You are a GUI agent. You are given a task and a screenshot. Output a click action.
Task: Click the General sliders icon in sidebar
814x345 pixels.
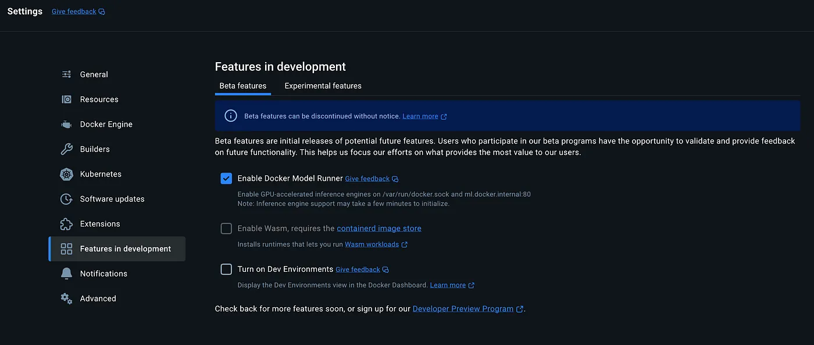pyautogui.click(x=66, y=74)
